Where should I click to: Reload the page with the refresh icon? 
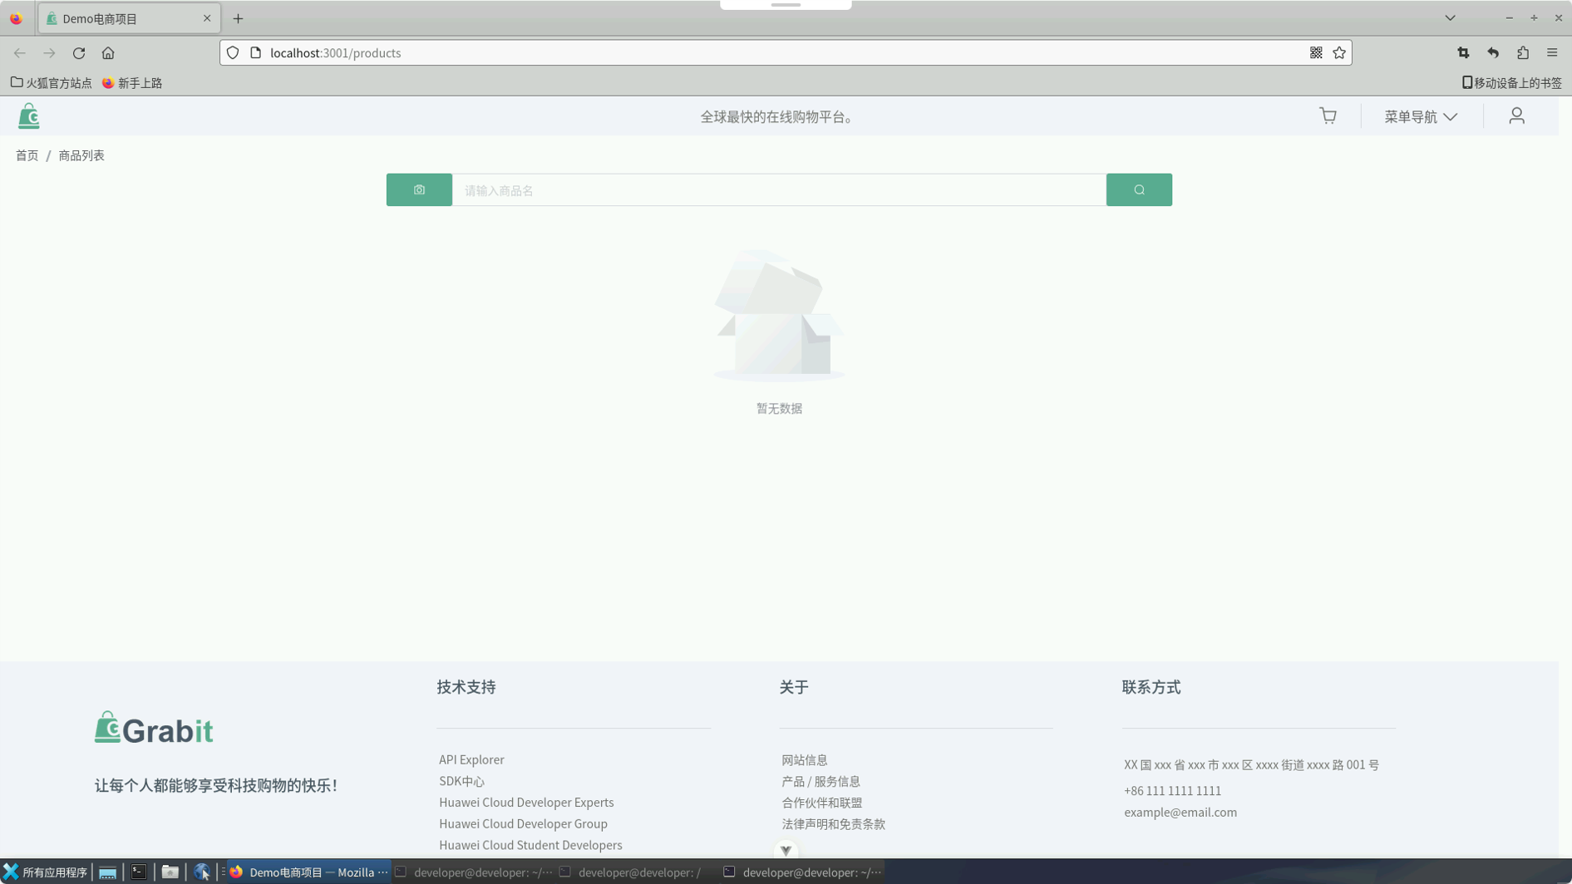coord(79,53)
